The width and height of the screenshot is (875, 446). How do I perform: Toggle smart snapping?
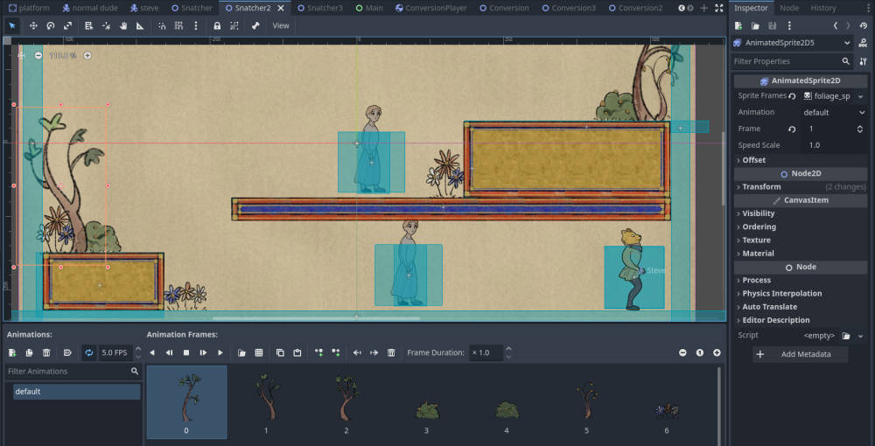pyautogui.click(x=162, y=25)
